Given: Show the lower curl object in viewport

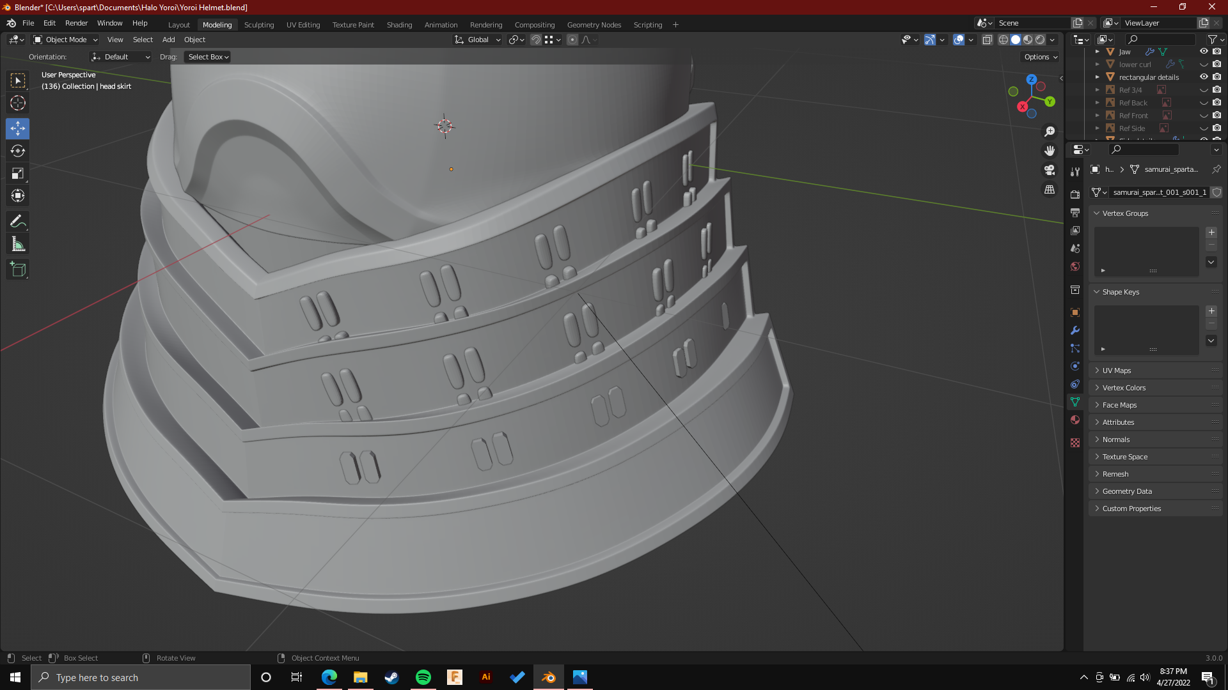Looking at the screenshot, I should click(x=1204, y=64).
